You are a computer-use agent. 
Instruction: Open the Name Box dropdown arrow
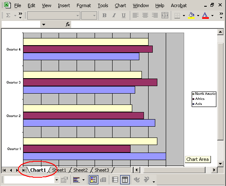tap(44, 25)
